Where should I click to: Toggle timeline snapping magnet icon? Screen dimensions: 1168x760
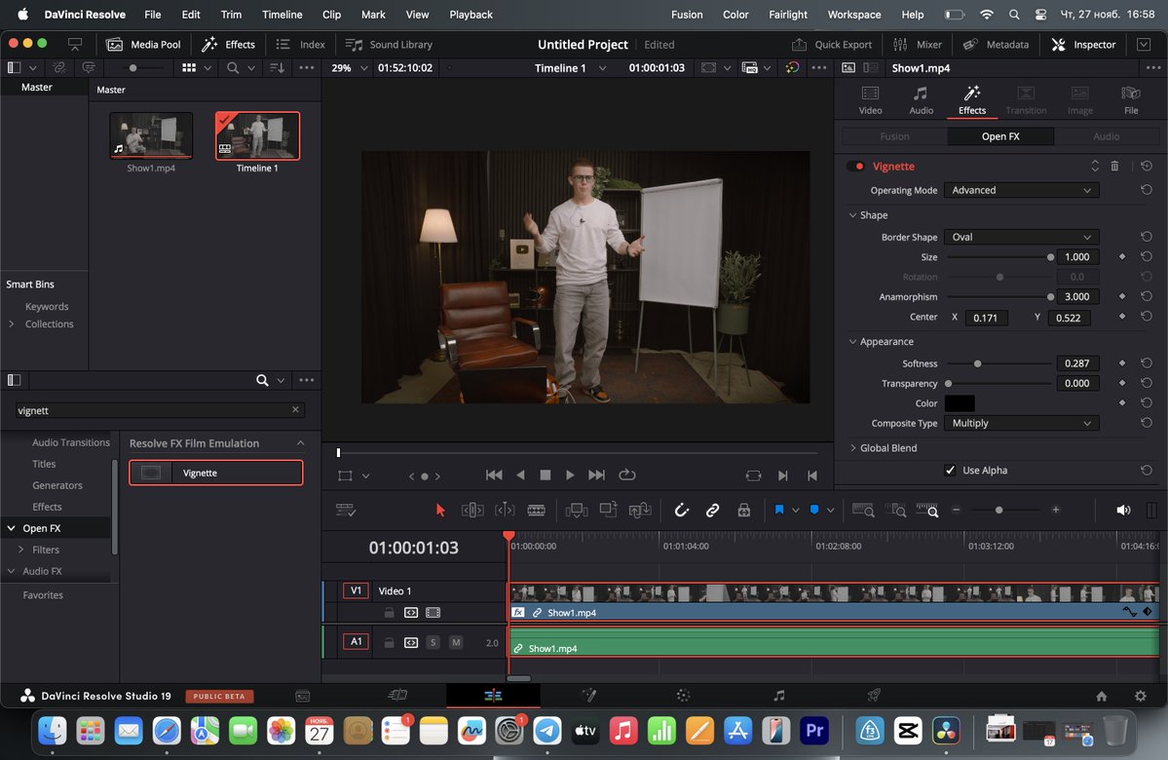click(x=682, y=510)
